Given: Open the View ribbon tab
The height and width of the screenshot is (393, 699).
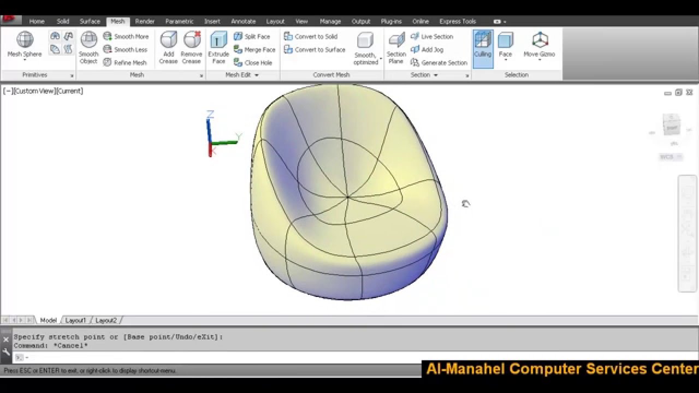Looking at the screenshot, I should 301,21.
